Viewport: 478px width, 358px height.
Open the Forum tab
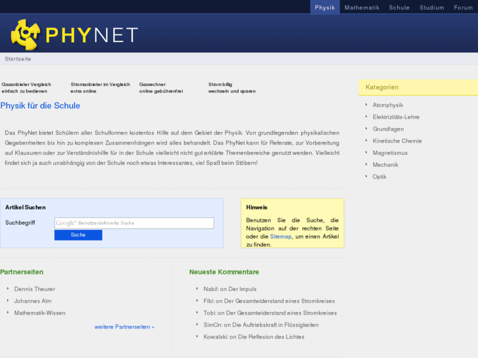(463, 8)
